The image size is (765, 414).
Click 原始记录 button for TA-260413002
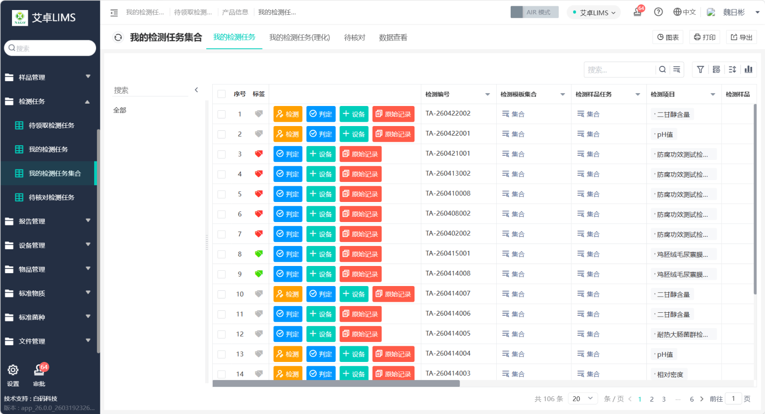click(361, 174)
